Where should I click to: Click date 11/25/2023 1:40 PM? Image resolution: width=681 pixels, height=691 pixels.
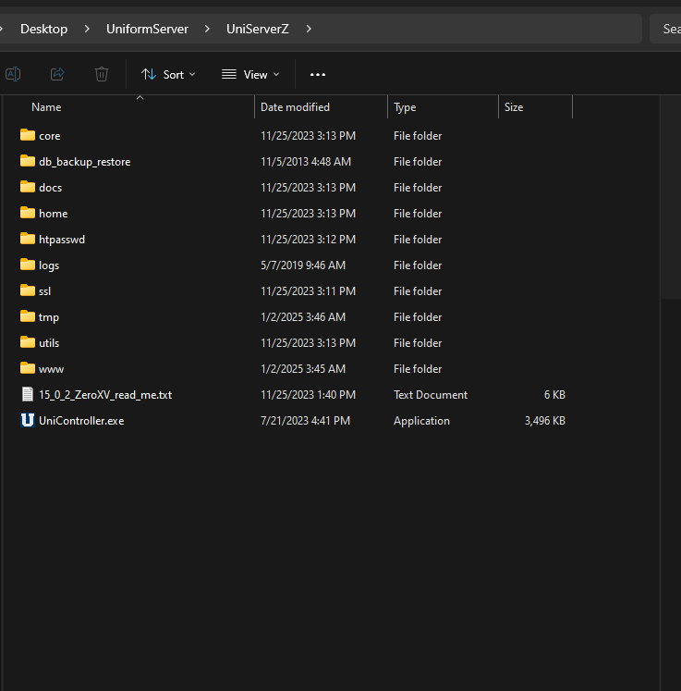click(x=308, y=395)
